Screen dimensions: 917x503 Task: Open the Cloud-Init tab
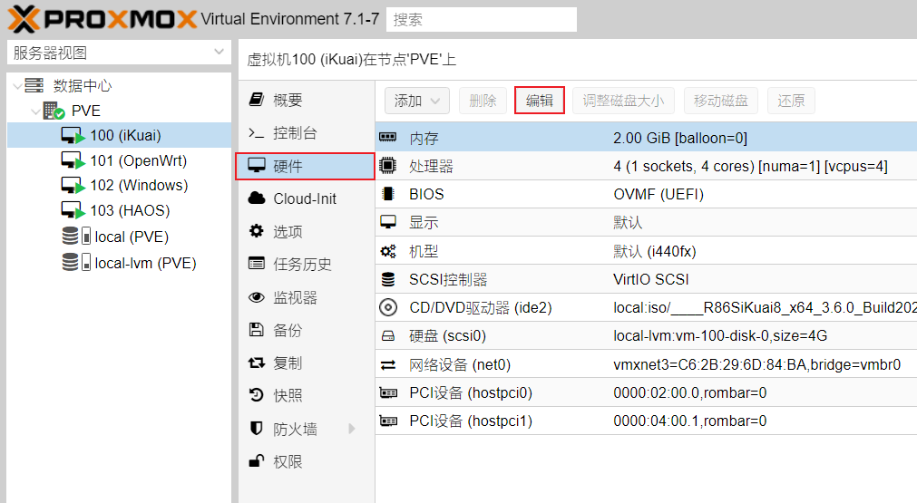pyautogui.click(x=306, y=198)
